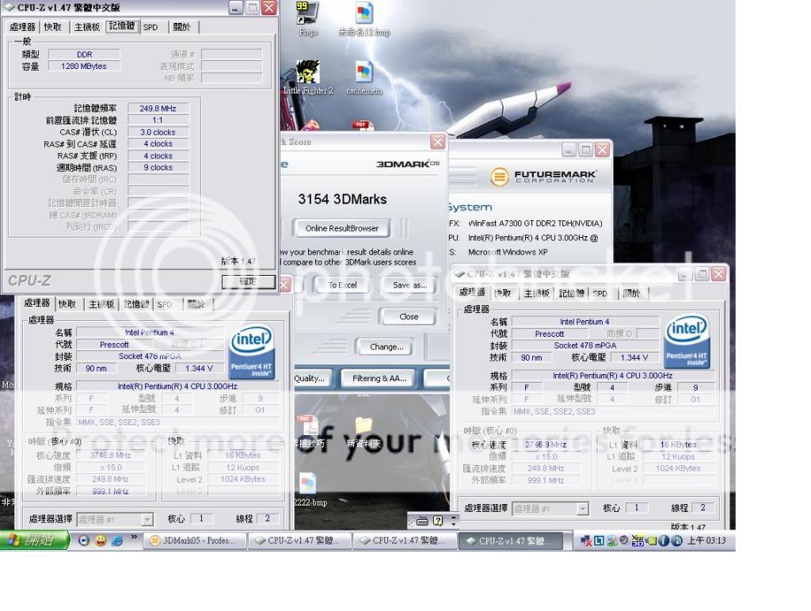The width and height of the screenshot is (811, 611).
Task: Open the cachemem desktop file
Action: pos(364,78)
